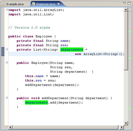
Task: Click the 'addDepartment(department);' call in constructor
Action: pyautogui.click(x=52, y=85)
